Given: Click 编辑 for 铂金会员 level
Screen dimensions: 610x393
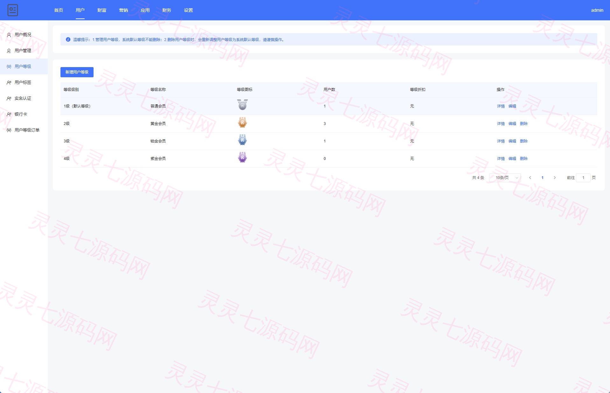Looking at the screenshot, I should pos(512,141).
